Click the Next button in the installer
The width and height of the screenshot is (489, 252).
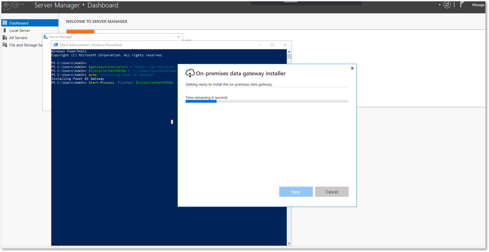295,191
